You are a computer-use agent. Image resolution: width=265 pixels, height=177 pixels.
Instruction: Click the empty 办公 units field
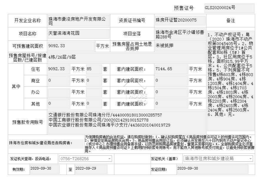click(94, 92)
